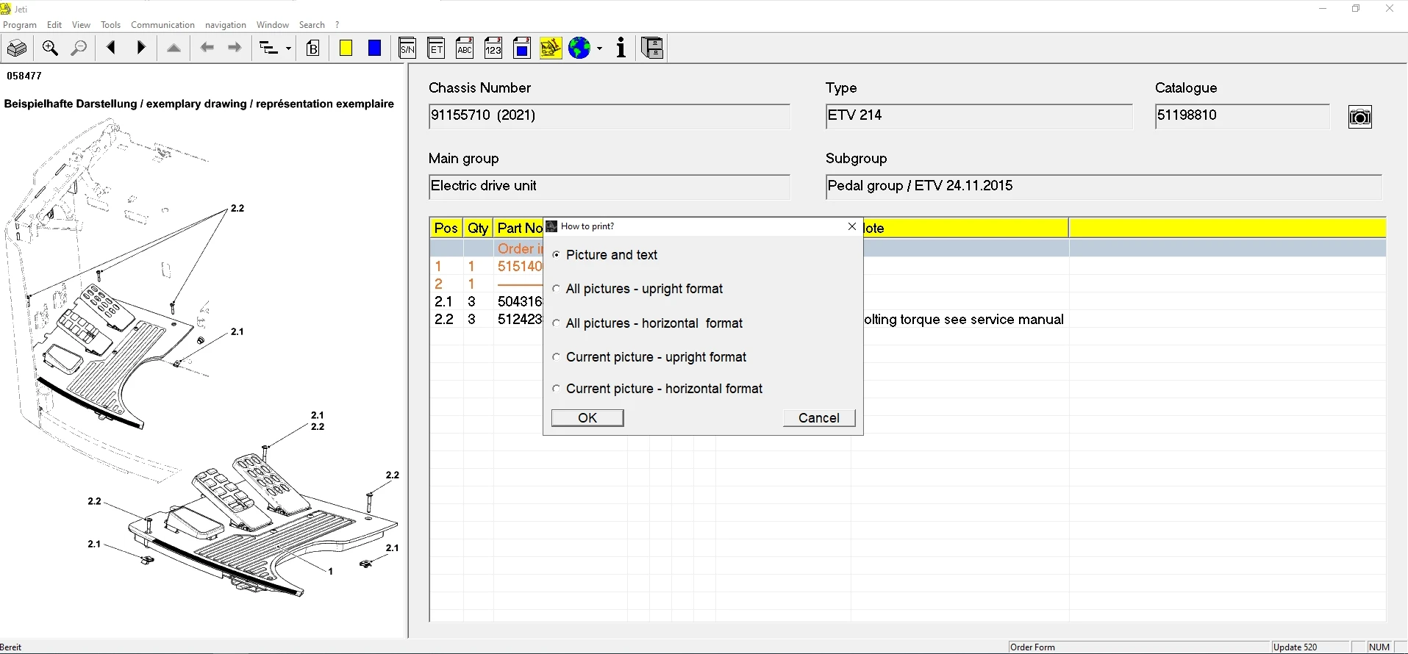Click position '1' in orange parts row
The image size is (1408, 654).
(439, 267)
